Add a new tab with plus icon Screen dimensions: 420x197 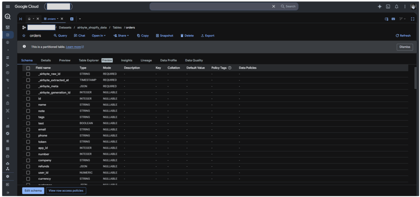coord(72,19)
